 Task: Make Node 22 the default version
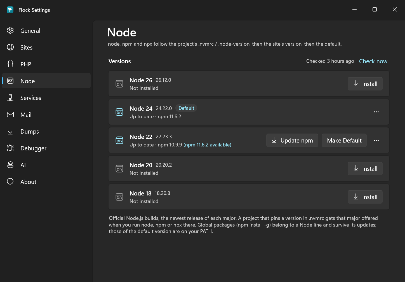pyautogui.click(x=344, y=140)
